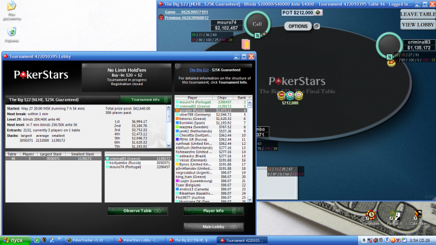Click the tournament details scroll up arrow
The width and height of the screenshot is (436, 245).
coord(169,107)
